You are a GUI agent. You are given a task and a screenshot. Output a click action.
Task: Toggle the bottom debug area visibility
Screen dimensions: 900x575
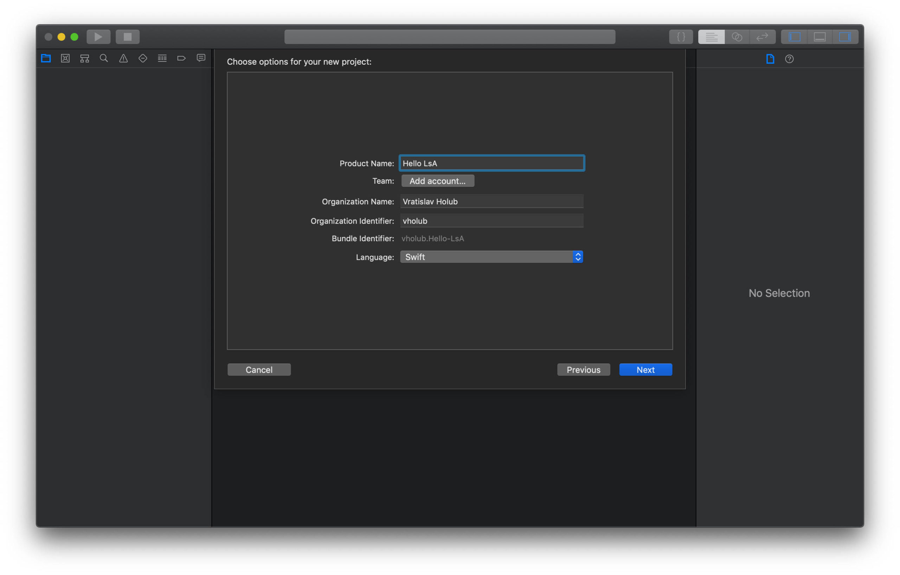(x=819, y=37)
